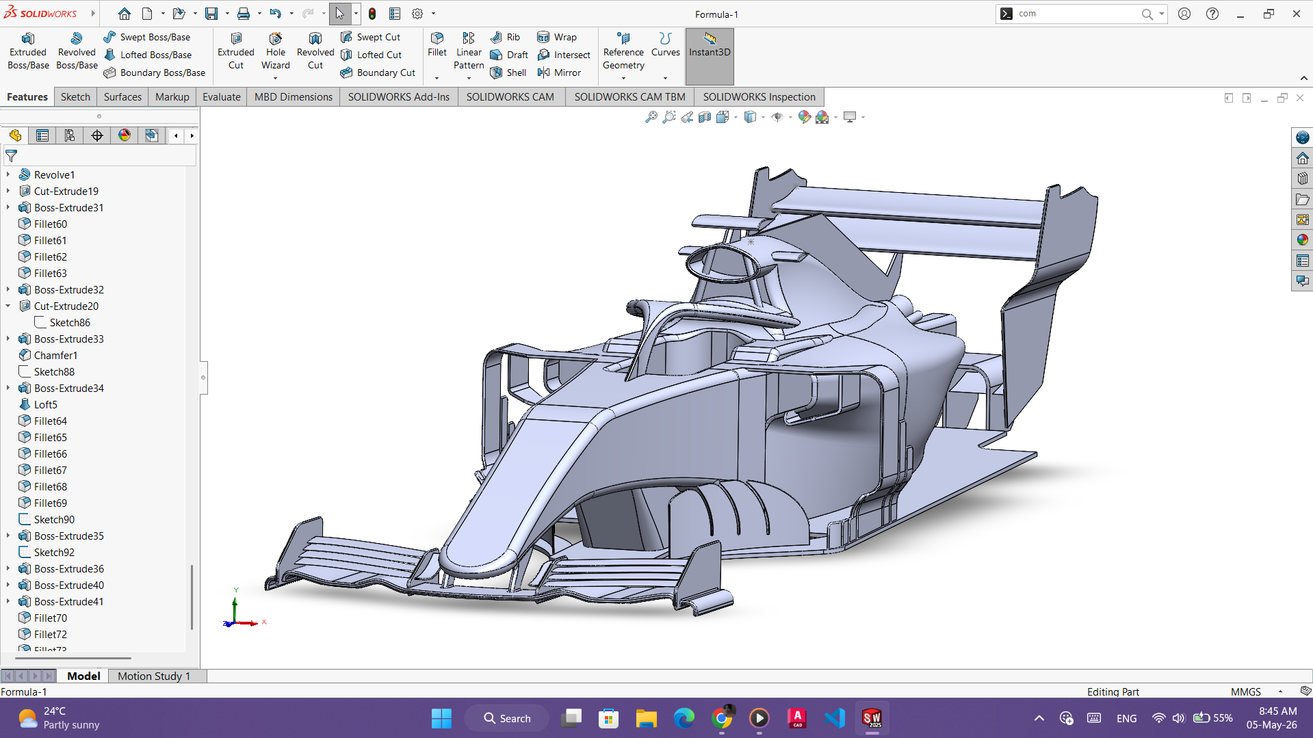
Task: Open the DisplayManager tab
Action: tap(125, 135)
